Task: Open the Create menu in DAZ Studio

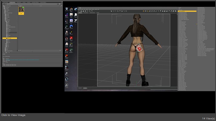Action: coord(82,9)
